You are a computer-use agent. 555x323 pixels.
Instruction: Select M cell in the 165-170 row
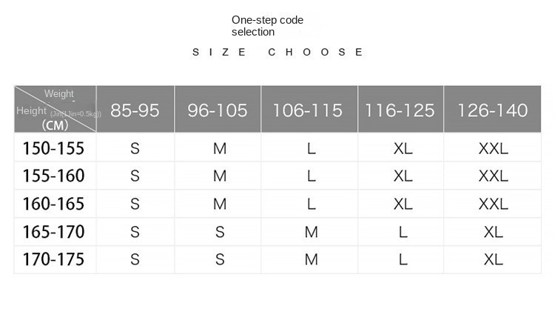(x=311, y=232)
